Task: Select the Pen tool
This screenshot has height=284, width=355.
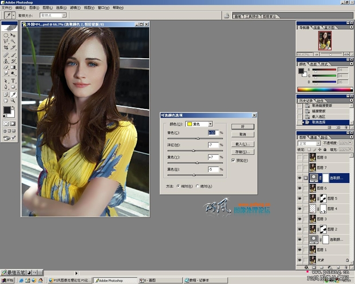Action: point(6,87)
